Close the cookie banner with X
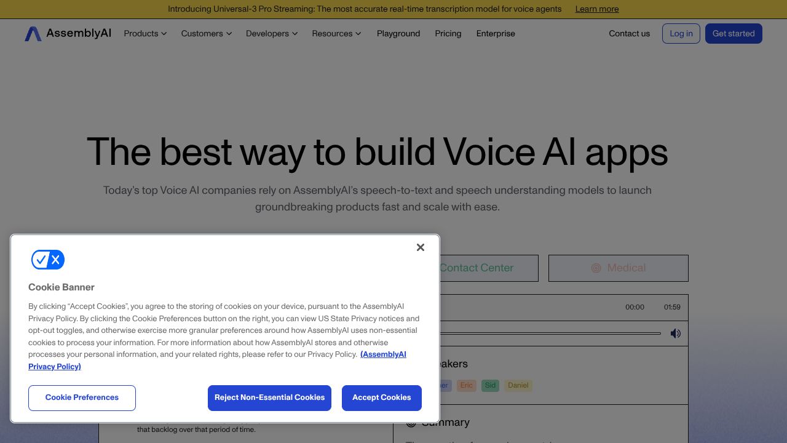This screenshot has height=443, width=787. pyautogui.click(x=421, y=247)
